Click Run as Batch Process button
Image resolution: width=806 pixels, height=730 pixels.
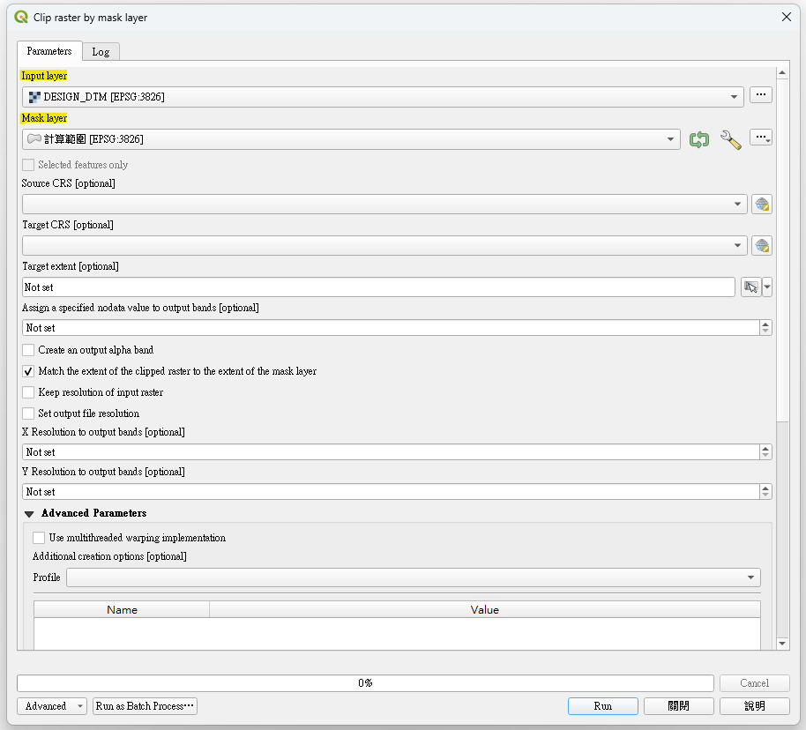tap(145, 706)
